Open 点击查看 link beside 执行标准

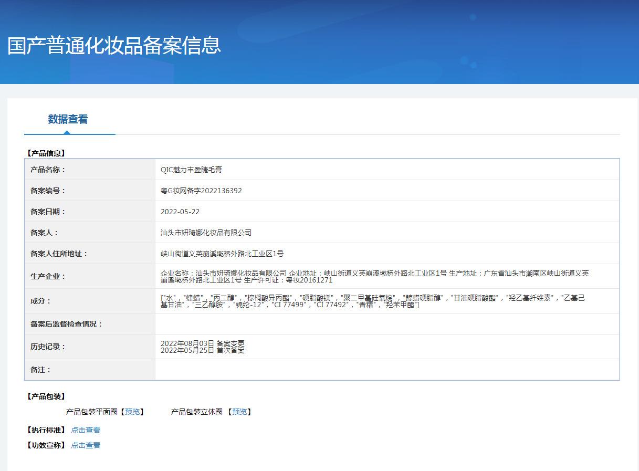click(86, 430)
